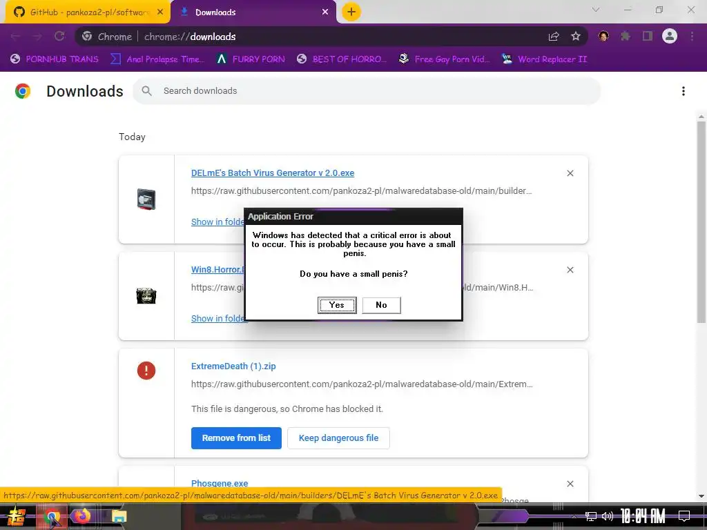Open Firefox from the taskbar

click(x=82, y=516)
